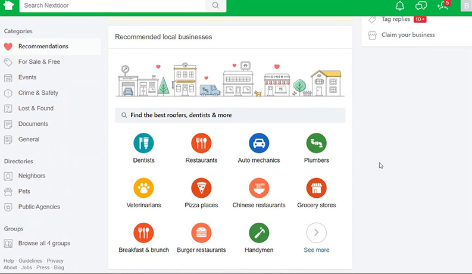Screen dimensions: 472x274
Task: Click the Grocery stores label
Action: 317,205
